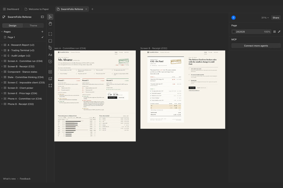Switch to the Theme tab
This screenshot has height=188, width=283.
33,26
